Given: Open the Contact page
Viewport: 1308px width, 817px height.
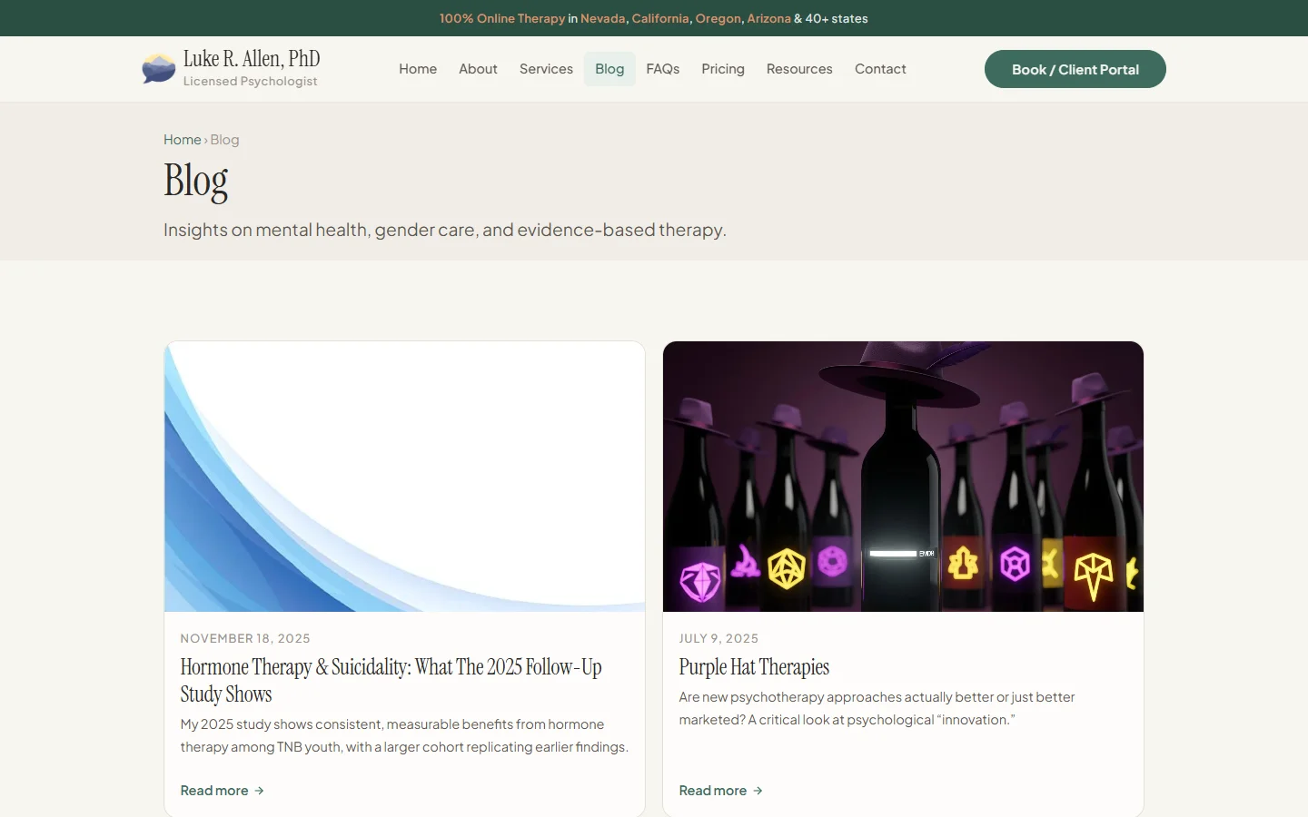Looking at the screenshot, I should tap(880, 69).
